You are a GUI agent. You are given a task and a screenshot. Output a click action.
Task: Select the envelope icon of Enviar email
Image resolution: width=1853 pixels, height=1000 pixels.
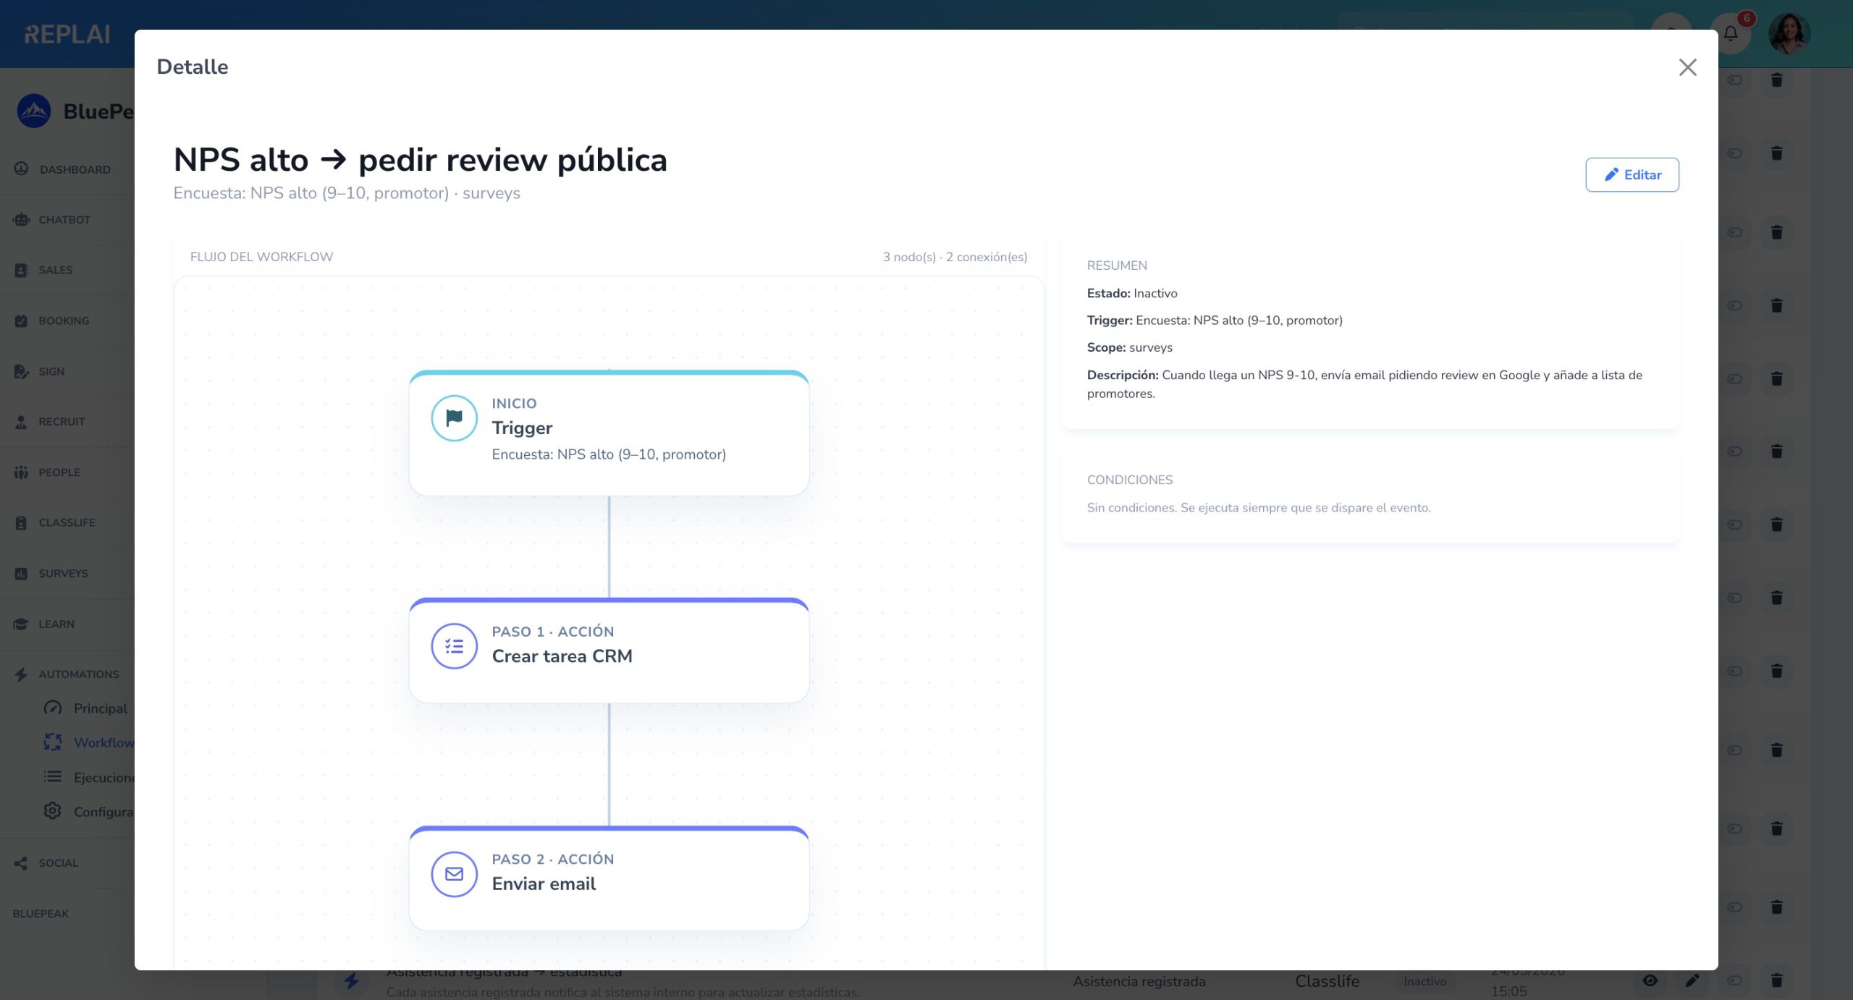coord(454,873)
